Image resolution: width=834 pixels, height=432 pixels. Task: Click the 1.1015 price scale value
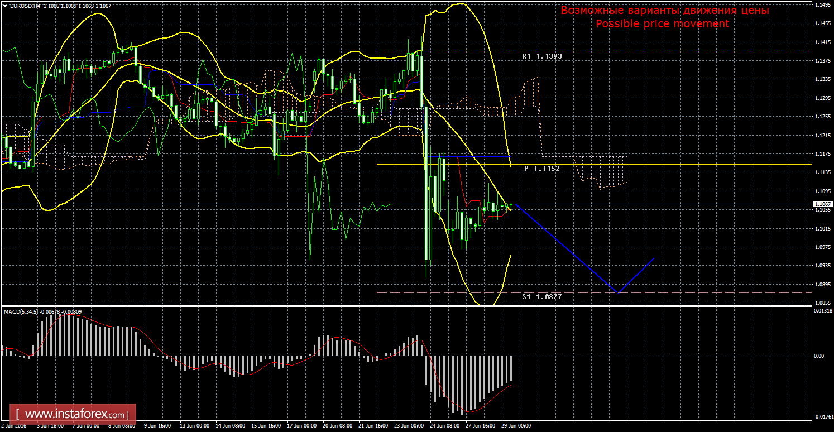coord(823,229)
